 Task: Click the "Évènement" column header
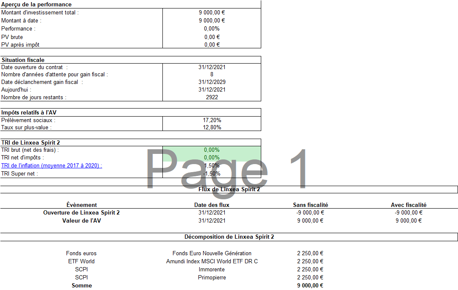[81, 205]
